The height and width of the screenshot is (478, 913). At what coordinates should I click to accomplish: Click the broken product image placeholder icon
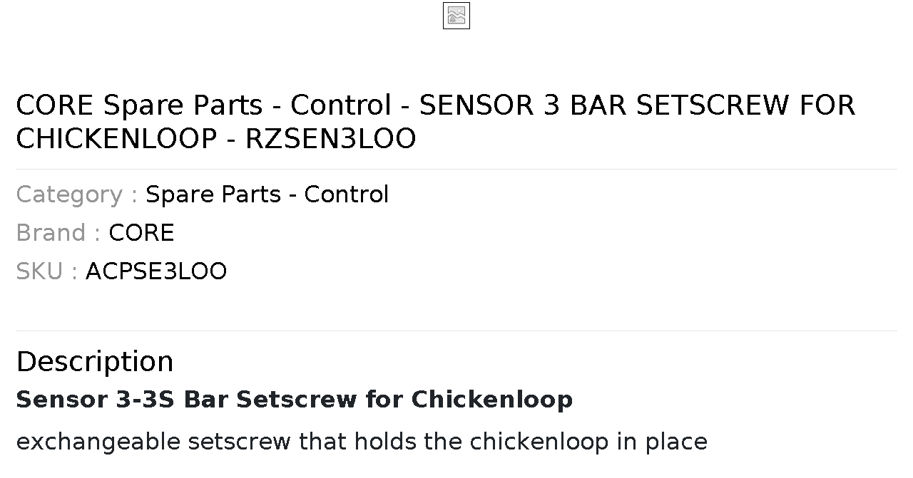click(x=456, y=16)
